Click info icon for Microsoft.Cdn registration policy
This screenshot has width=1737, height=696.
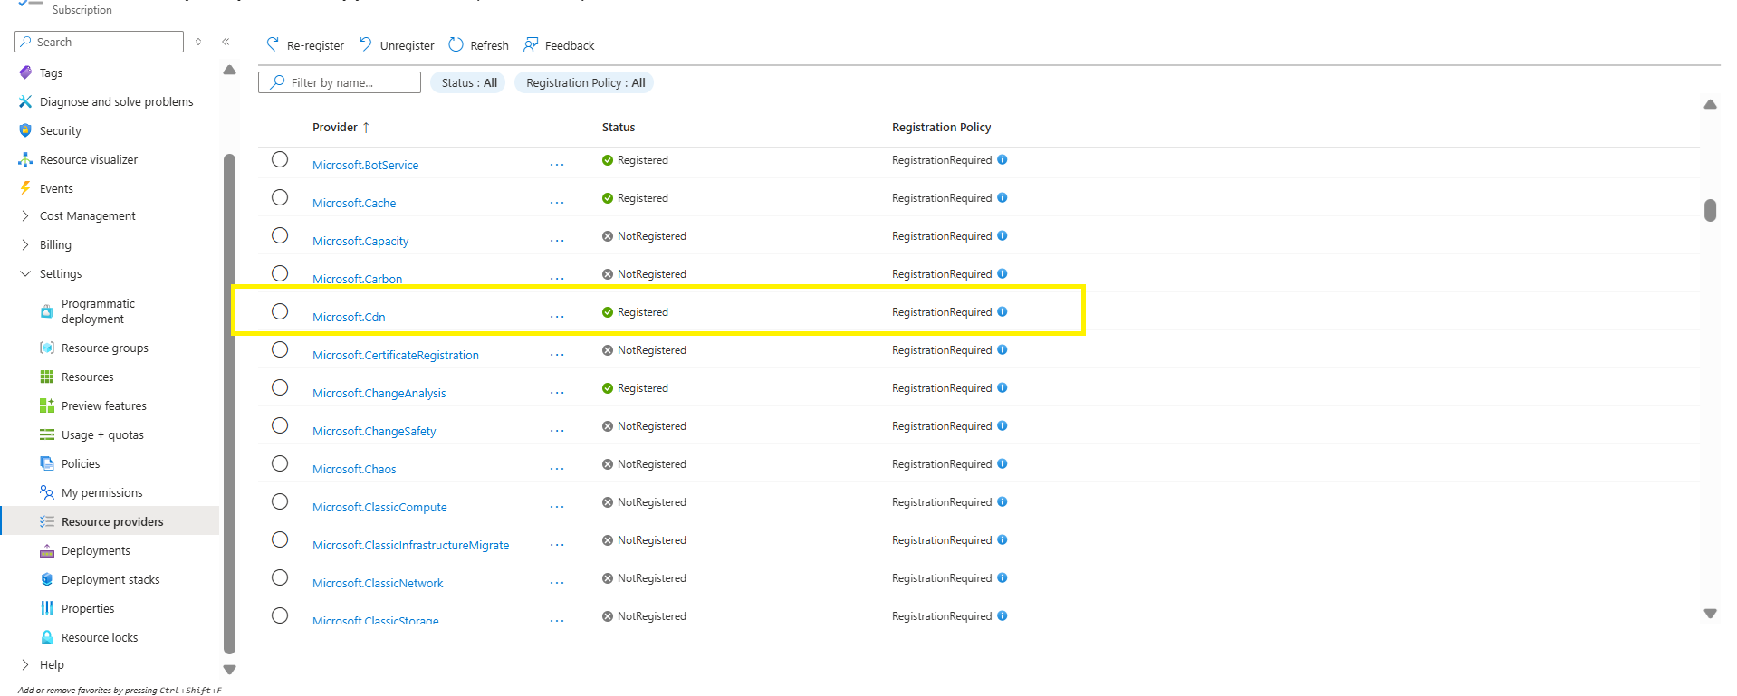point(1003,311)
